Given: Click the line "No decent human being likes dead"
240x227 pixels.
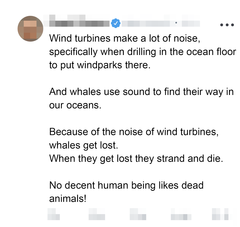Looking at the screenshot, I should click(x=126, y=185).
